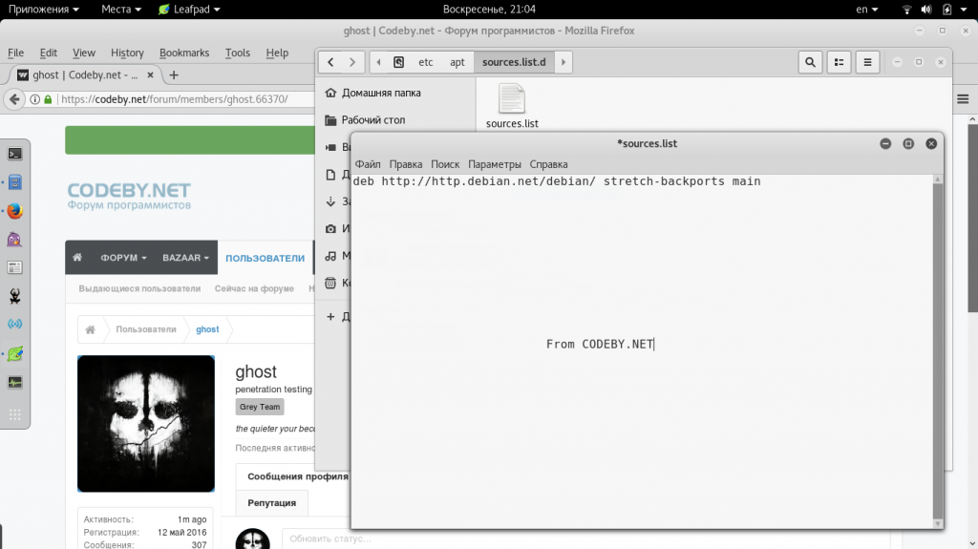Click Выдающиеся пользователи link
The width and height of the screenshot is (978, 549).
pos(139,288)
